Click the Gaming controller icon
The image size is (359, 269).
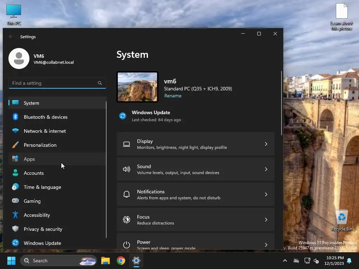tap(15, 201)
